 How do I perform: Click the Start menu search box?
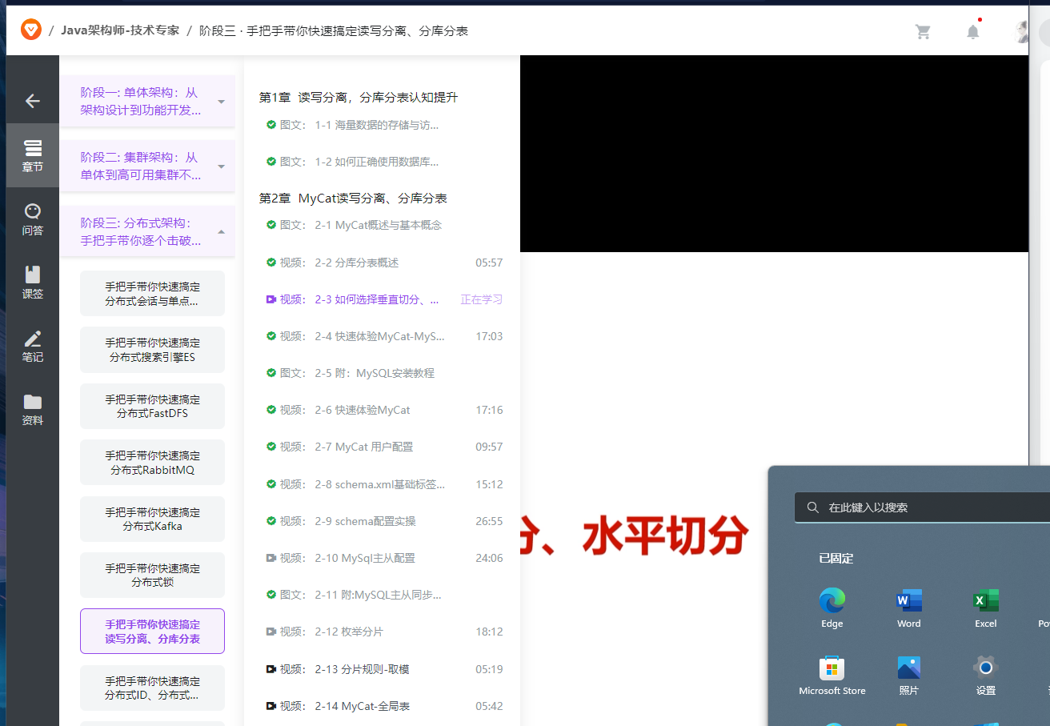(x=922, y=507)
